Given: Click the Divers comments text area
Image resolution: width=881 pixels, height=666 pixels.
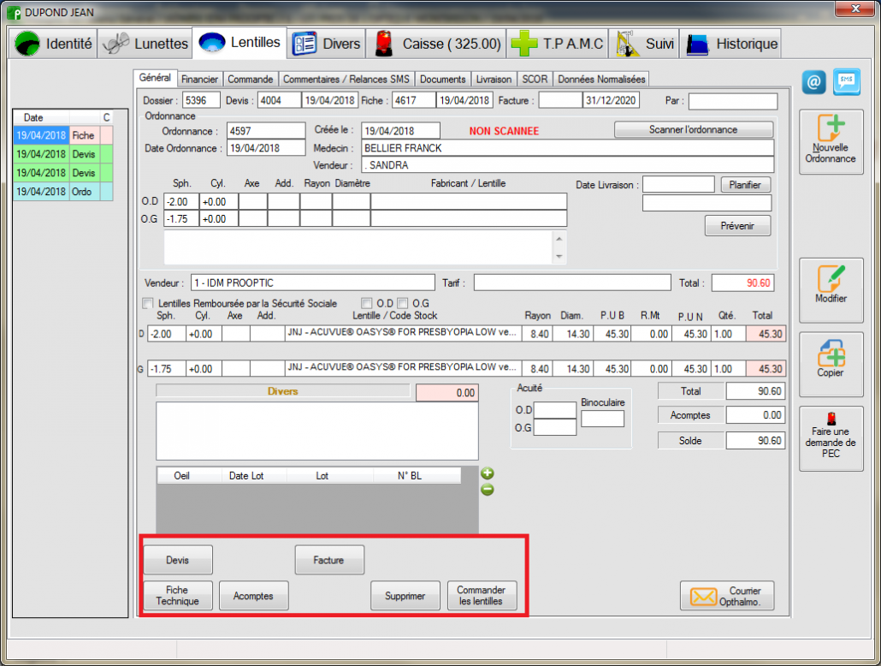Looking at the screenshot, I should coord(316,431).
